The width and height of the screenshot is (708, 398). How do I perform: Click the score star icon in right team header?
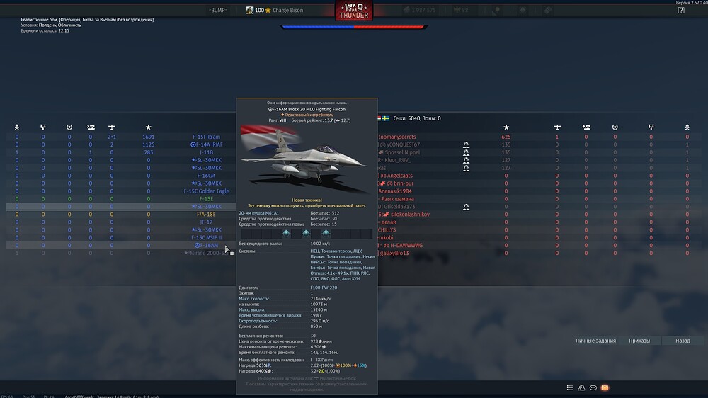tap(506, 127)
